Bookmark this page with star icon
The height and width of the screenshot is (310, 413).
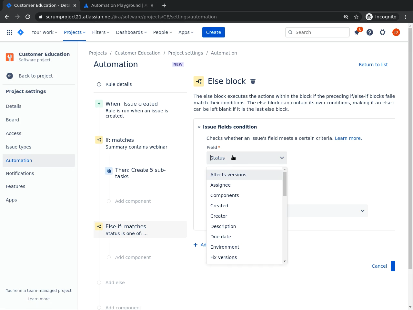point(356,17)
